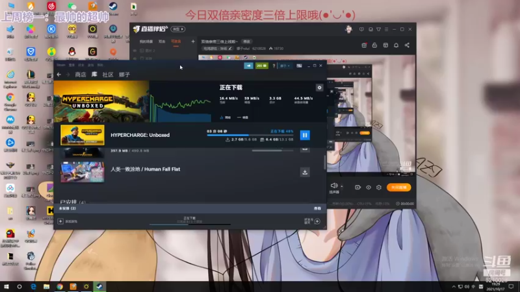Click the button right of 未安排 header
The image size is (520, 292).
317,208
